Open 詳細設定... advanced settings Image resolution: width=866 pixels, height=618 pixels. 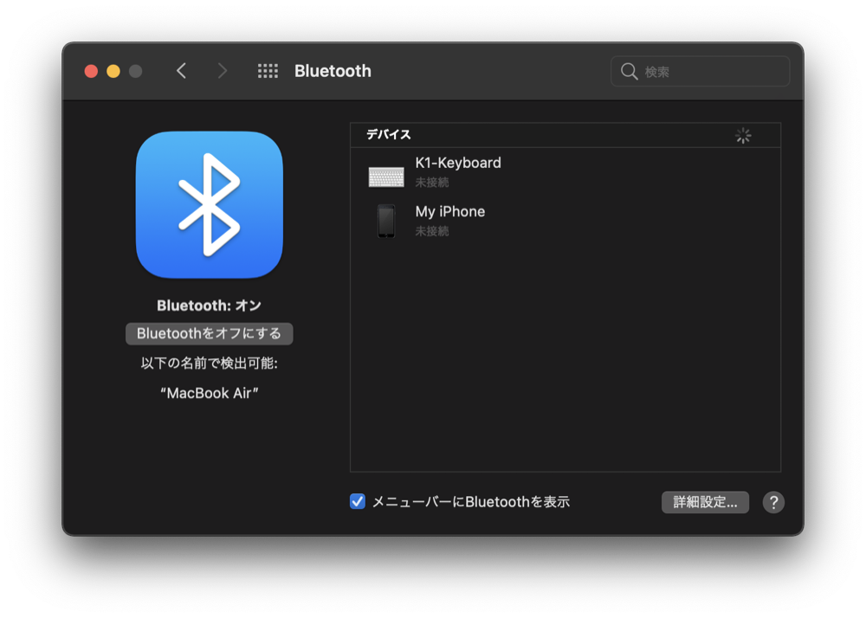click(x=705, y=502)
